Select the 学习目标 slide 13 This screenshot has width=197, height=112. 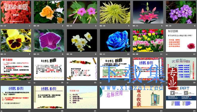16,69
